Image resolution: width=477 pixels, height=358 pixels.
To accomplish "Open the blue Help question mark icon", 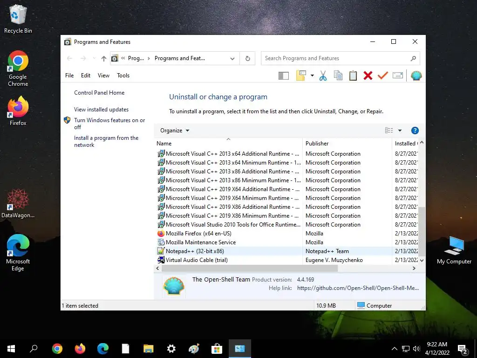I will click(415, 131).
